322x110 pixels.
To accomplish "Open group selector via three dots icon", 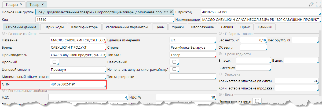I will tap(166, 12).
